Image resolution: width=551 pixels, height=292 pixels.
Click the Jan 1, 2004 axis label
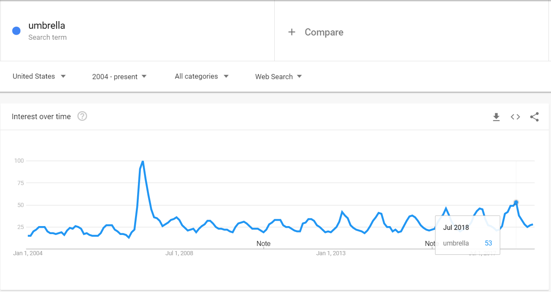pos(28,253)
